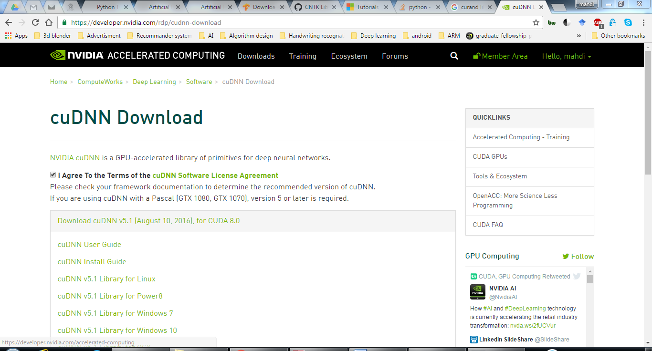Image resolution: width=652 pixels, height=351 pixels.
Task: Click the NVIDIA logo in header
Action: 77,55
